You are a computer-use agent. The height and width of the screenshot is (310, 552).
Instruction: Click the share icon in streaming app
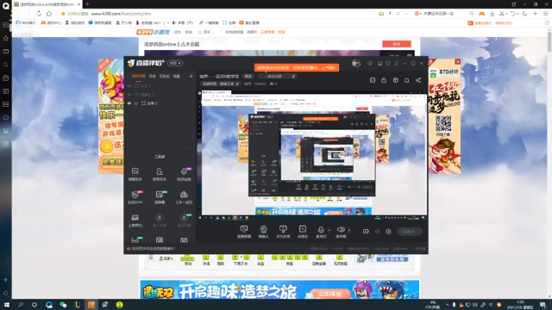[x=418, y=80]
